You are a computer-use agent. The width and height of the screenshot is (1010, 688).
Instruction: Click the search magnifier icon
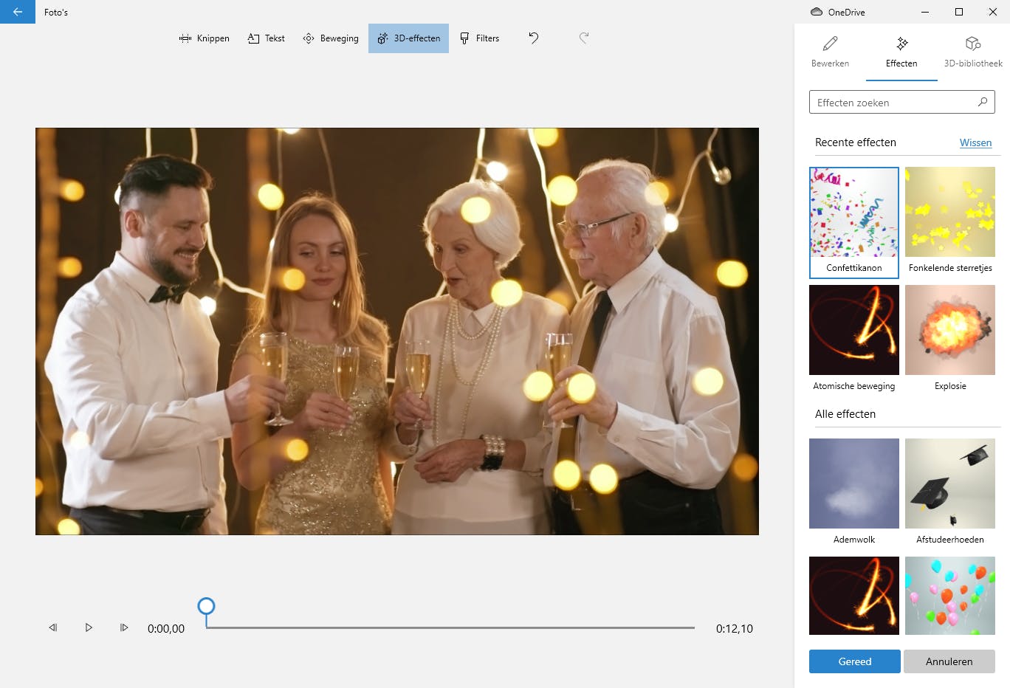(983, 102)
